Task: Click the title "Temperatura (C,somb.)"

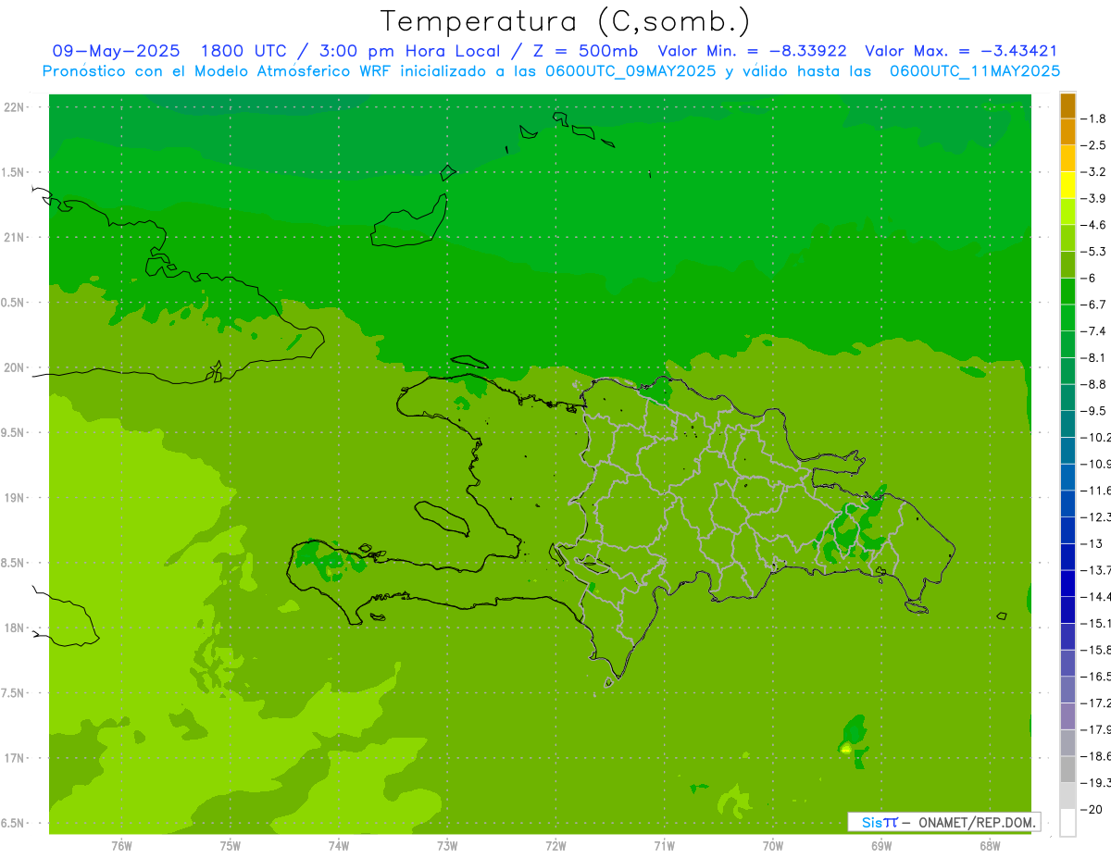Action: tap(565, 21)
